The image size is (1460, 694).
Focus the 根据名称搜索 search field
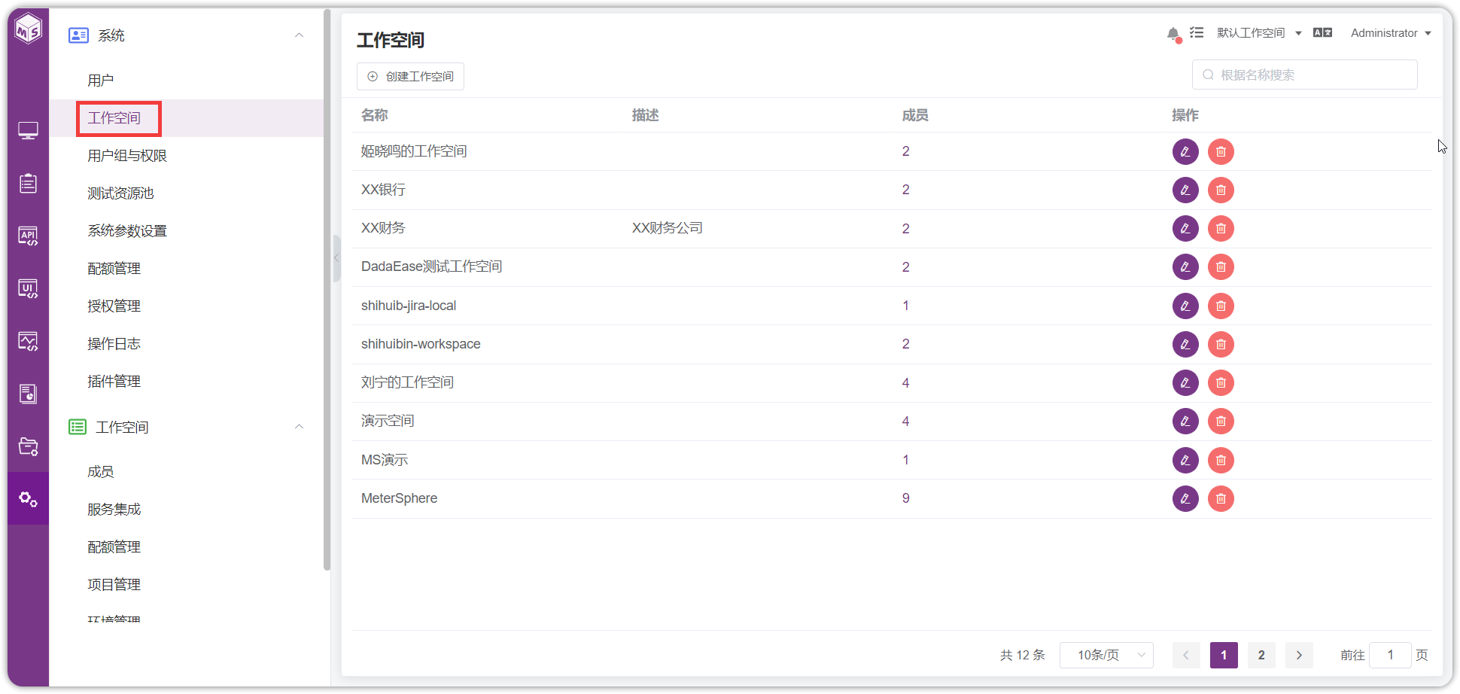point(1305,75)
